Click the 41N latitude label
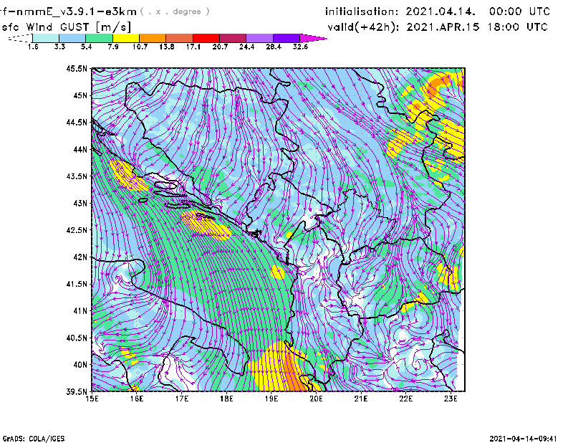573x443 pixels. pyautogui.click(x=80, y=311)
